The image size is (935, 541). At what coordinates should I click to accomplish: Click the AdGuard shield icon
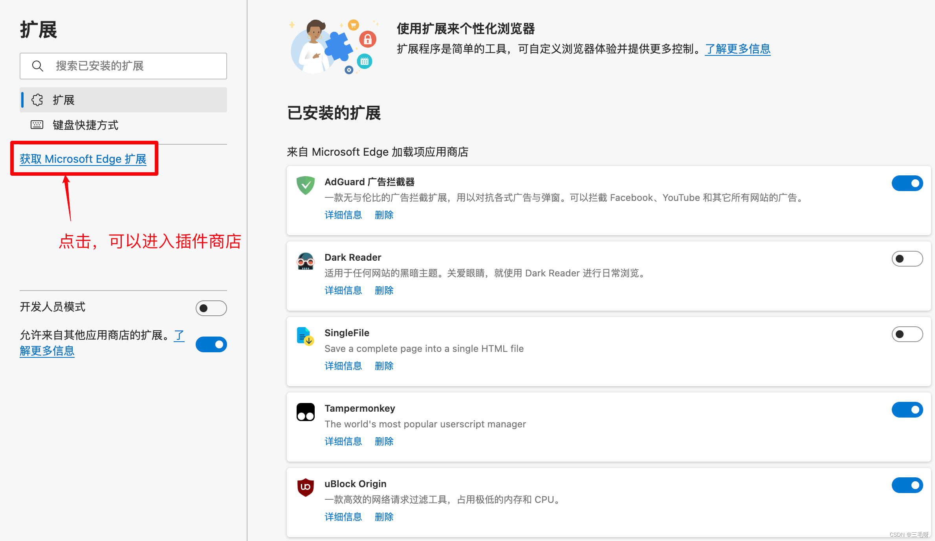tap(305, 185)
